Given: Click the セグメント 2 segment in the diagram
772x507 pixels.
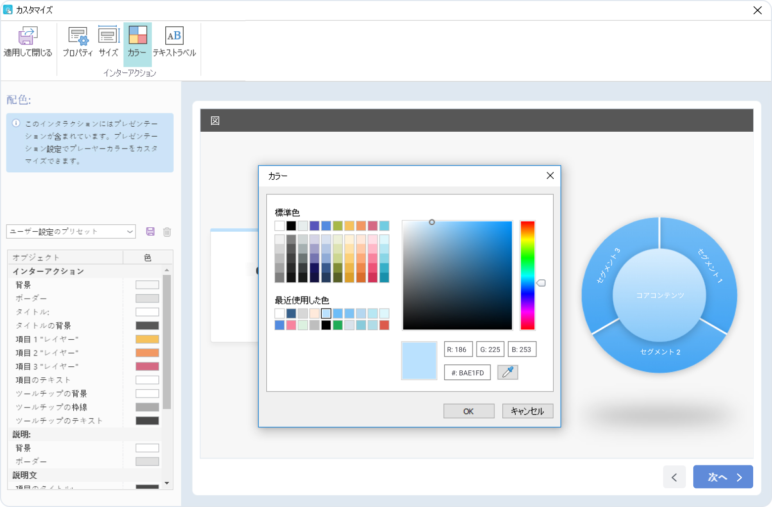Looking at the screenshot, I should [x=660, y=352].
